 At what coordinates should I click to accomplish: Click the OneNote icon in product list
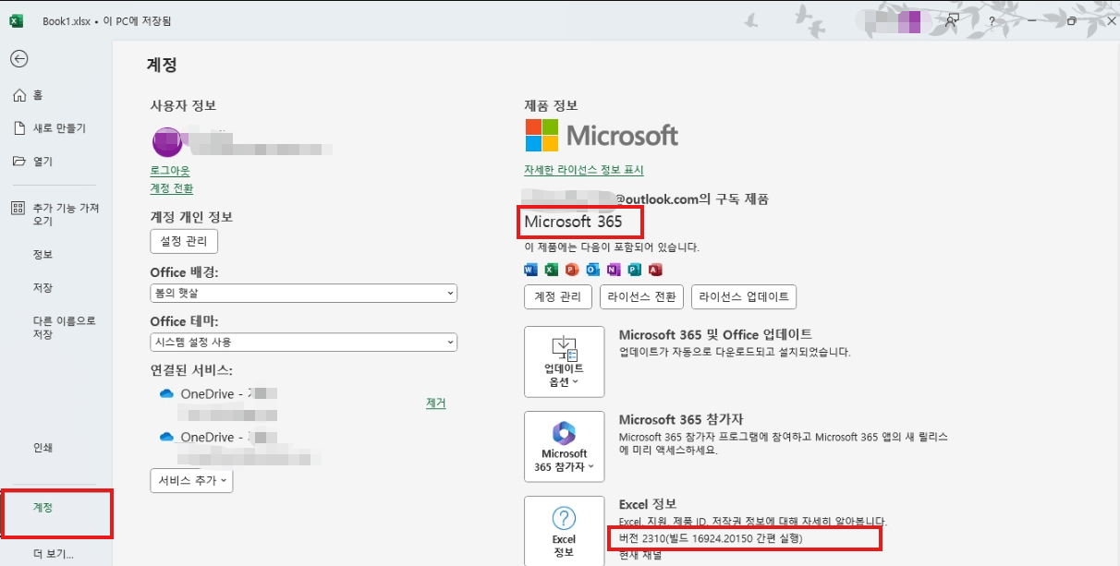(x=614, y=270)
